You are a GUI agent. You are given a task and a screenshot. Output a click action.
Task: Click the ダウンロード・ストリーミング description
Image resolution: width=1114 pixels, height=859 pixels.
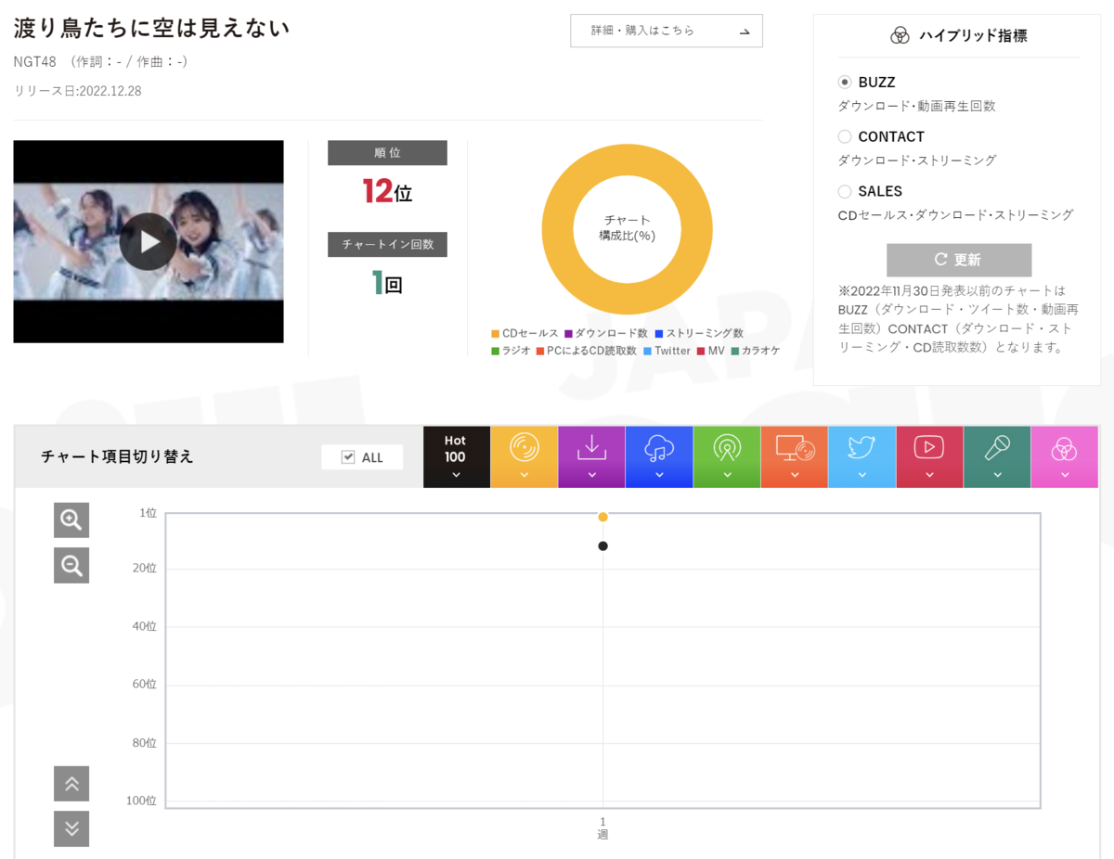(917, 160)
